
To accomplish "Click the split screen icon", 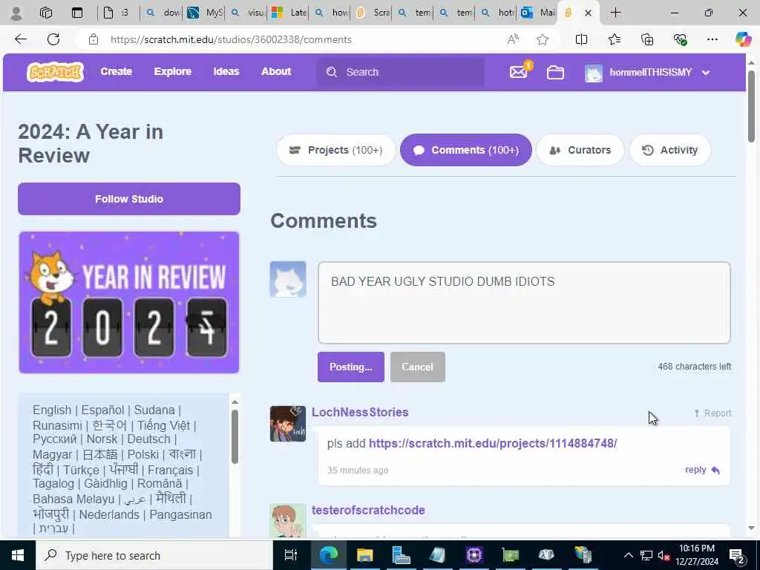I will (x=581, y=39).
